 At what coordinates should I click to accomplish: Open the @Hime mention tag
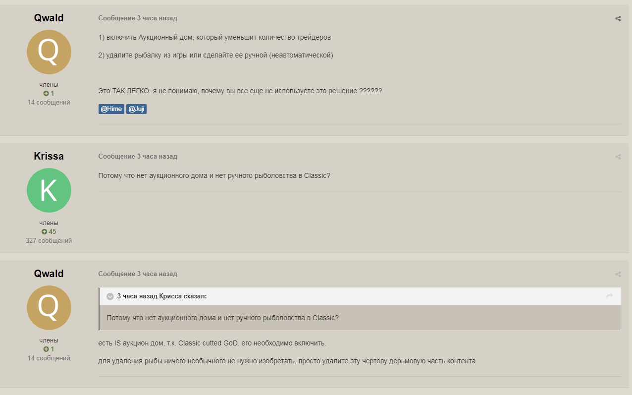point(111,109)
